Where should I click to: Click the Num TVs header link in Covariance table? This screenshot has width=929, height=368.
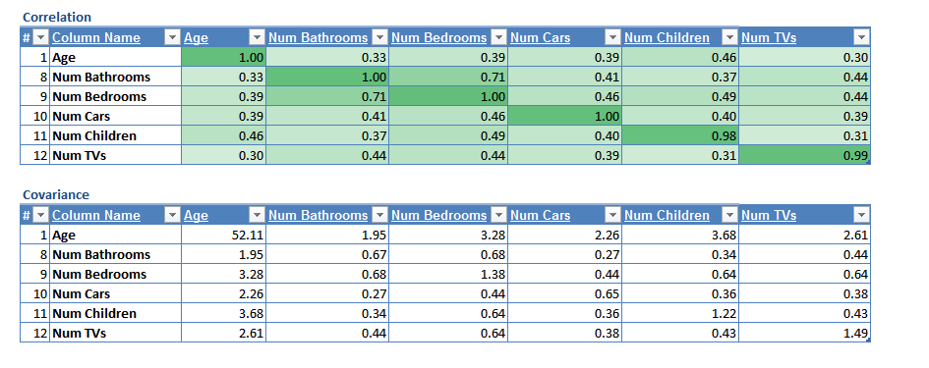(769, 215)
